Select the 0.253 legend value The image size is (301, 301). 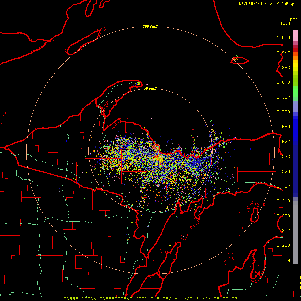tap(283, 245)
